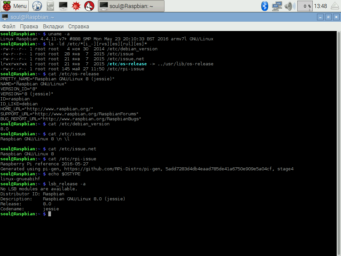
Task: Click the Distributor ID: Raspbian line
Action: 32,194
